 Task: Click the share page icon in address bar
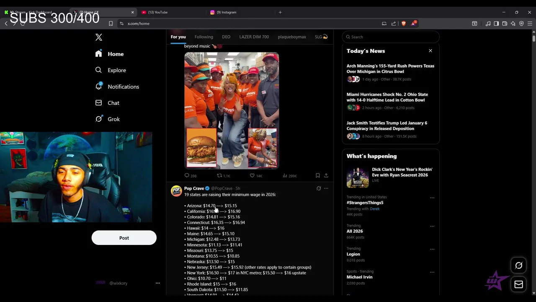pyautogui.click(x=394, y=23)
